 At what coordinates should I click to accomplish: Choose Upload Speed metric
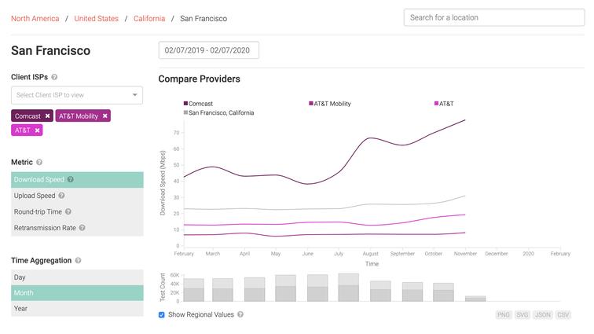(x=35, y=196)
